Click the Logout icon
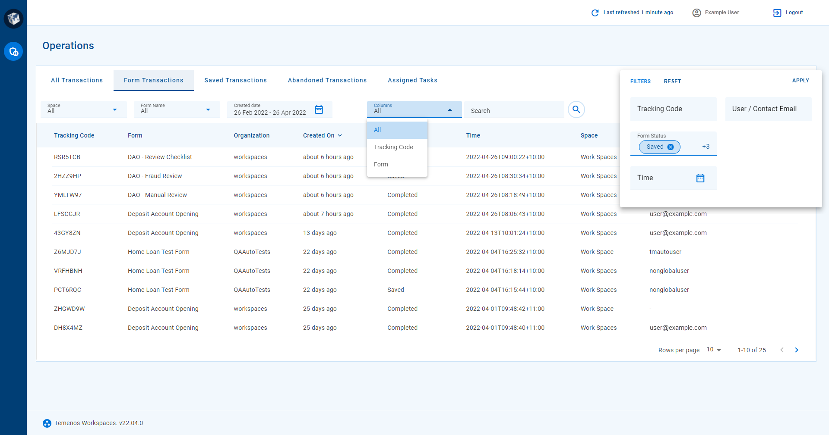This screenshot has height=435, width=829. (x=777, y=13)
